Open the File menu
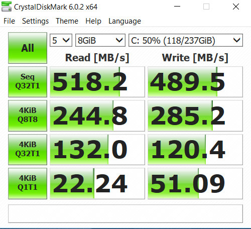This screenshot has width=251, height=229. pyautogui.click(x=10, y=21)
